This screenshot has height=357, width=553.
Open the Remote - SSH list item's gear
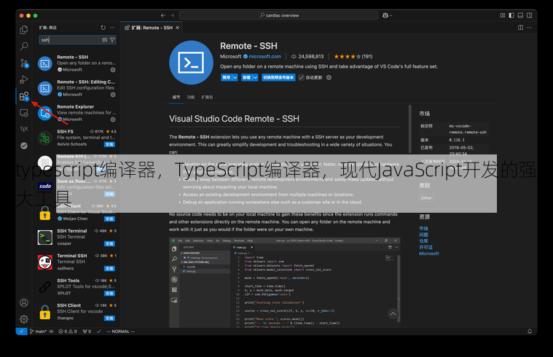pos(113,70)
